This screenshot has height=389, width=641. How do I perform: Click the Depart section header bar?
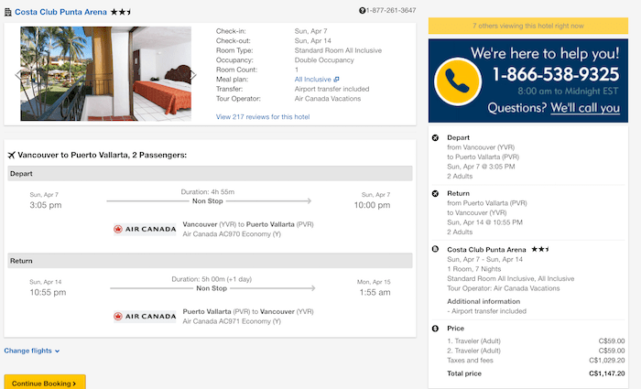210,173
